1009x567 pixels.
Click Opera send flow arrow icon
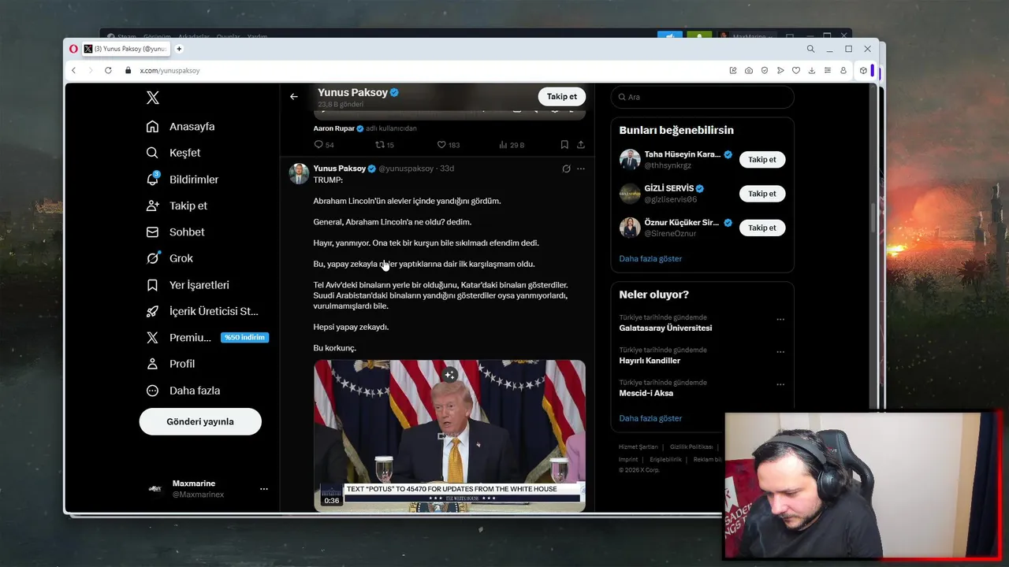[780, 70]
